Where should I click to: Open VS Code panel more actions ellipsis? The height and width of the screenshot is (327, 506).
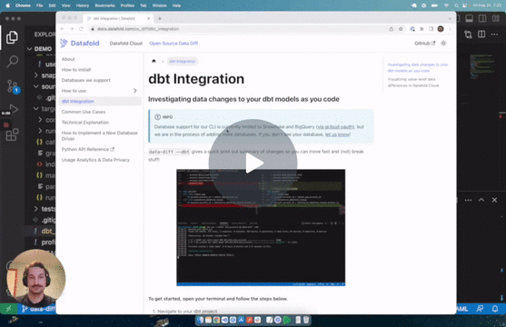468,200
